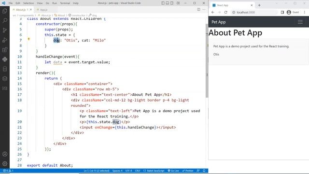Click the components breadcrumb segment
This screenshot has height=174, width=309.
coord(27,15)
